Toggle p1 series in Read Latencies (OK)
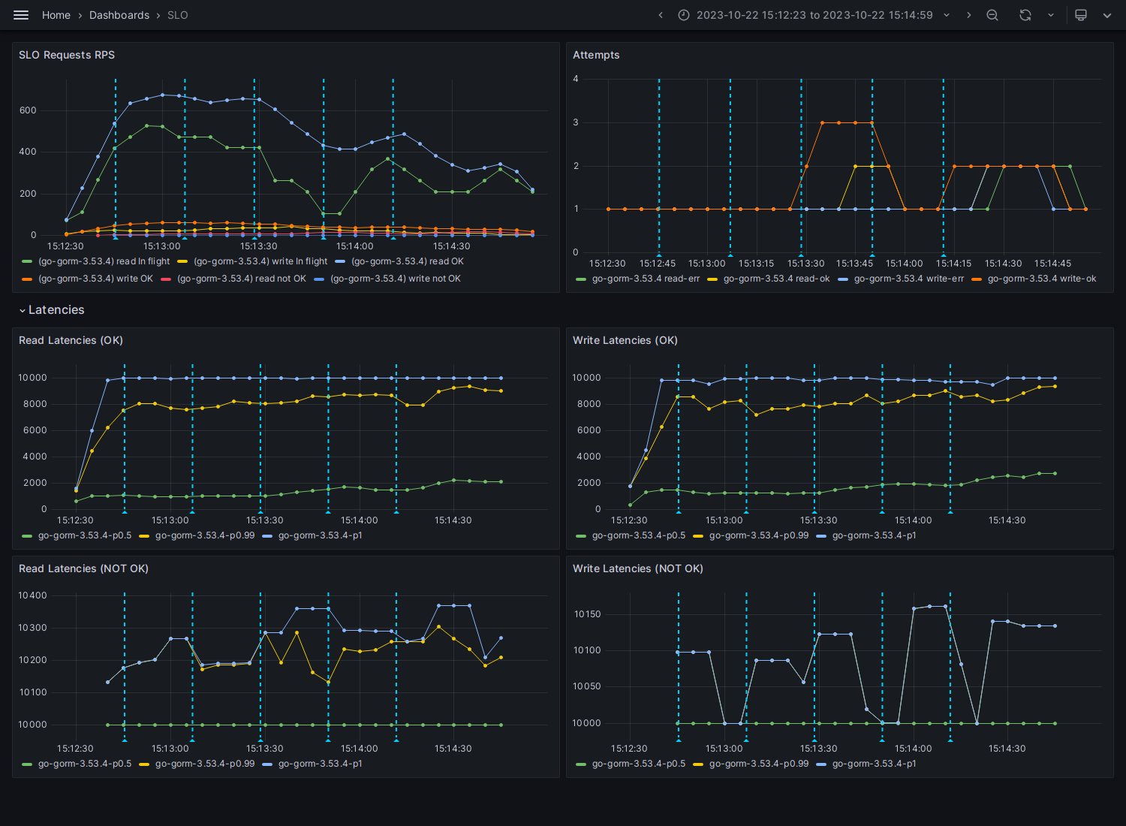Image resolution: width=1126 pixels, height=826 pixels. [321, 535]
